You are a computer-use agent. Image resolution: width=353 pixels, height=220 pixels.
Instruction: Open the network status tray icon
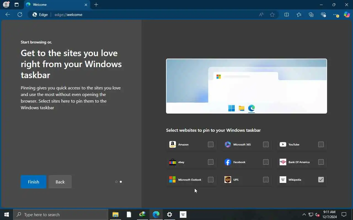pos(311,215)
